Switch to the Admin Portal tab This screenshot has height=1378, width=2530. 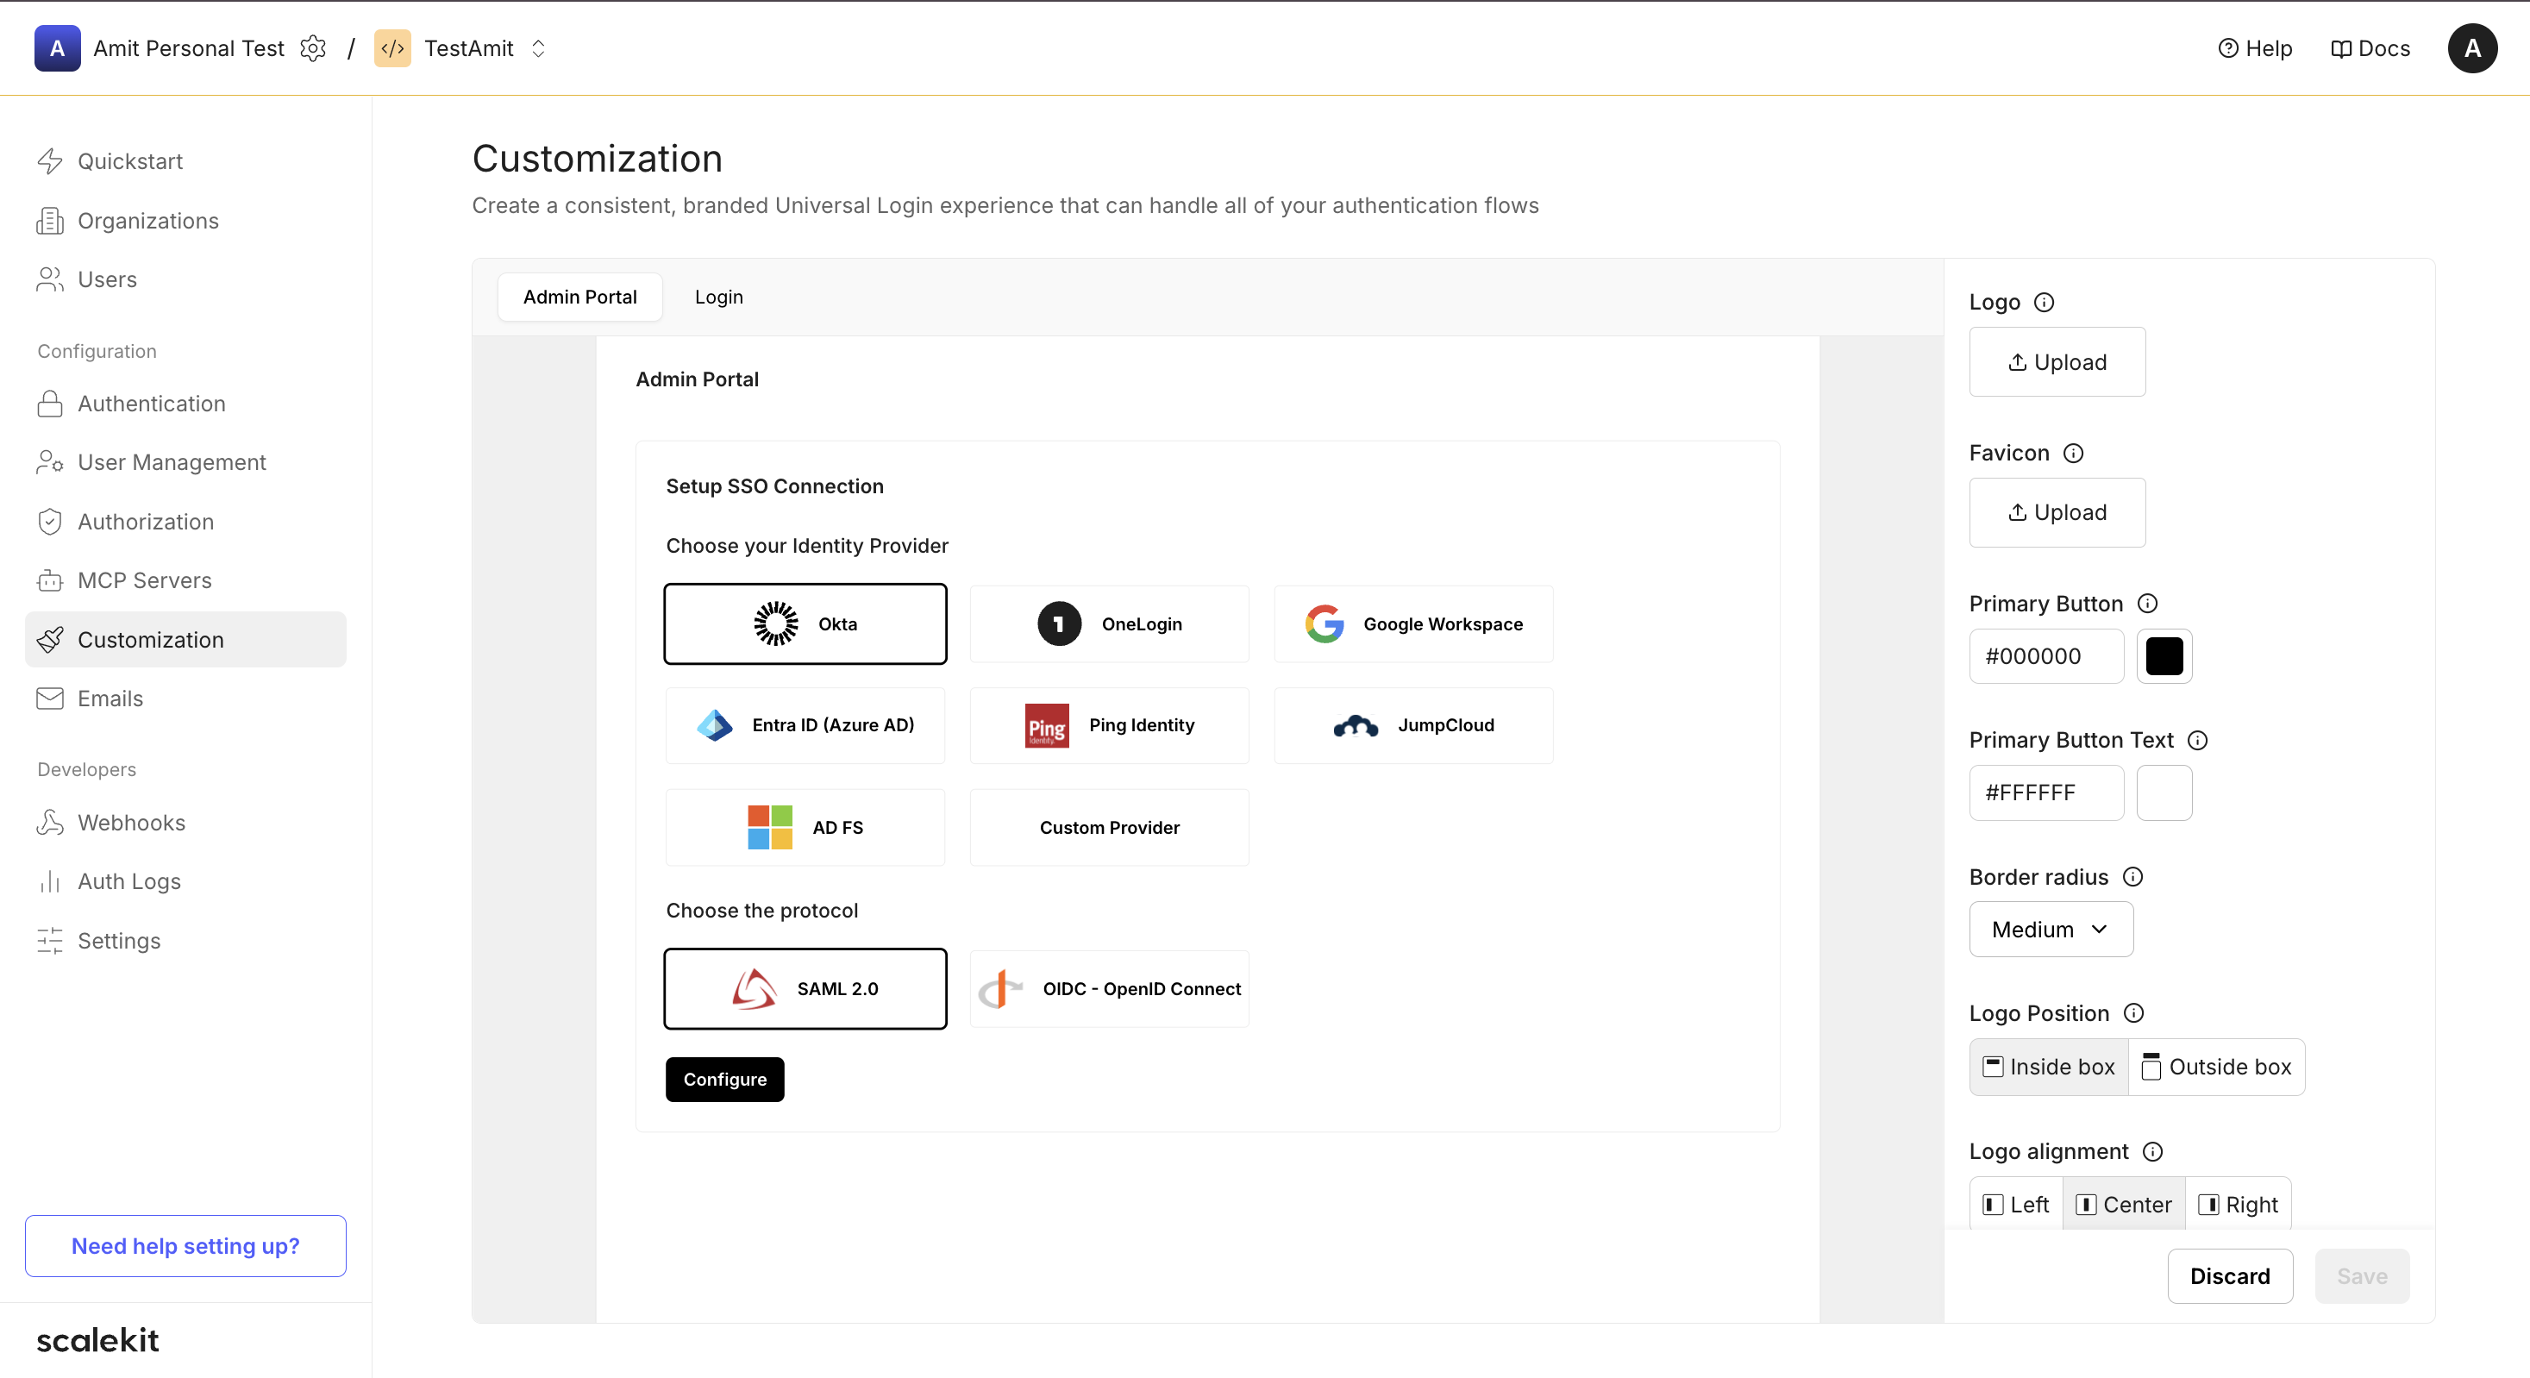[x=579, y=297]
